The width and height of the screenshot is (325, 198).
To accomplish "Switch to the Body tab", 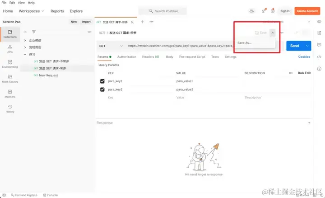I will 170,57.
